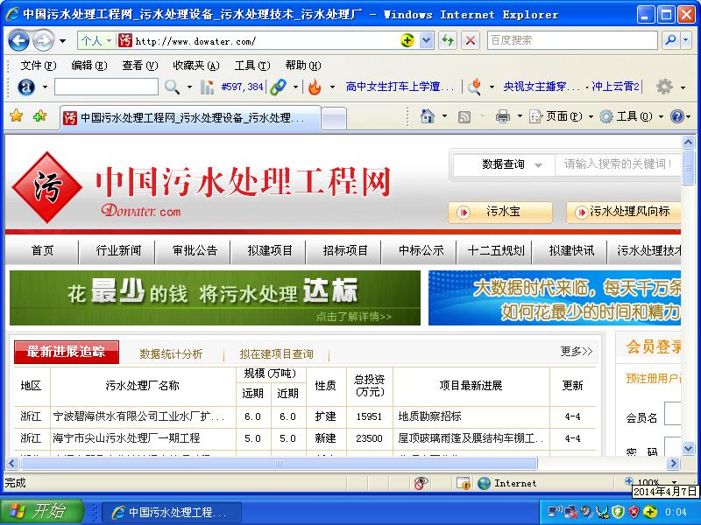Click the 更多>> link
Viewport: 701px width, 525px height.
577,352
